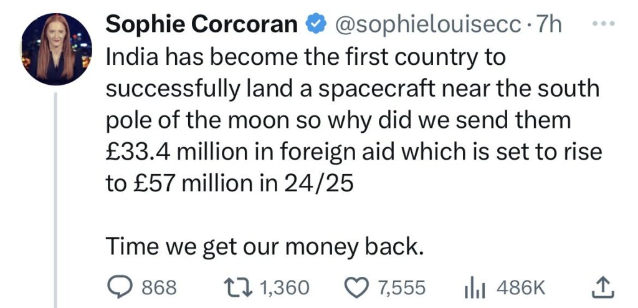638x308 pixels.
Task: Click the 7,555 likes count
Action: [x=402, y=287]
